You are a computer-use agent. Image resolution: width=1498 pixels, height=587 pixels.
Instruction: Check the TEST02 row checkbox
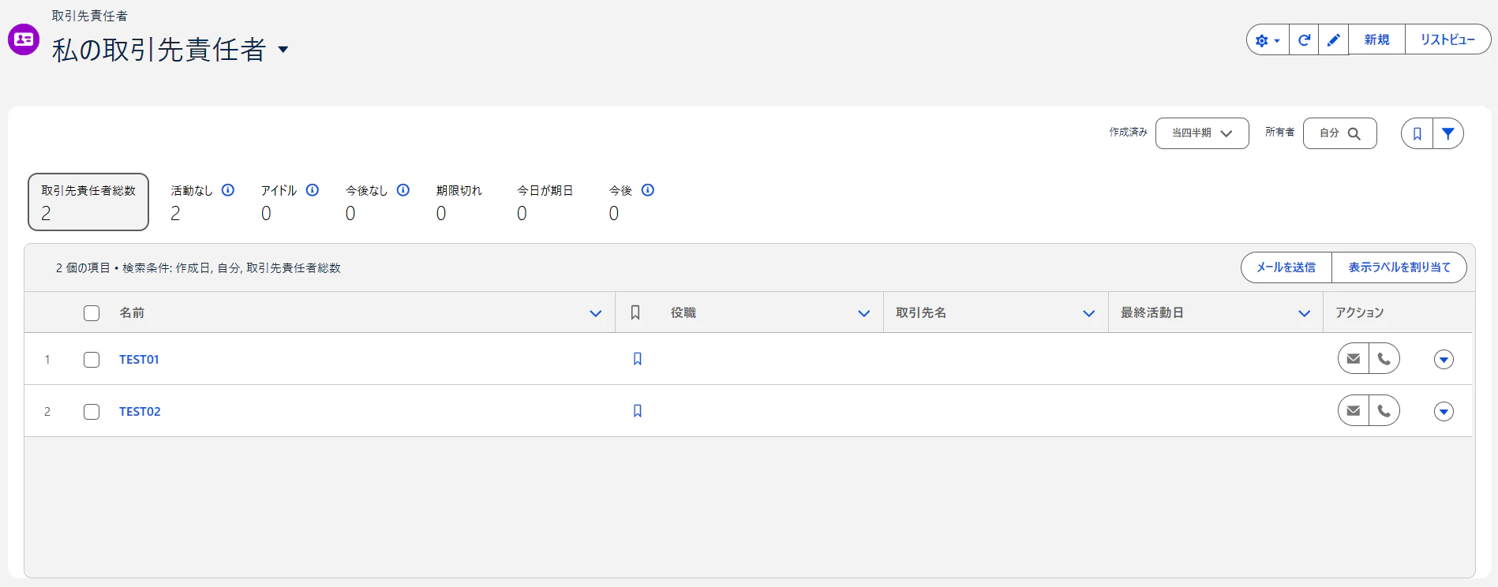coord(92,412)
